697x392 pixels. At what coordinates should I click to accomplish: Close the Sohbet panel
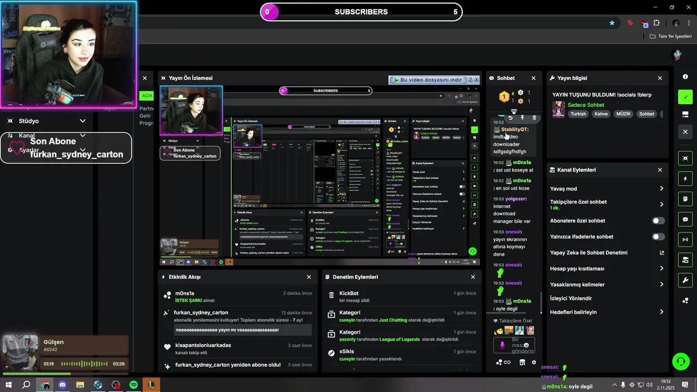point(534,78)
